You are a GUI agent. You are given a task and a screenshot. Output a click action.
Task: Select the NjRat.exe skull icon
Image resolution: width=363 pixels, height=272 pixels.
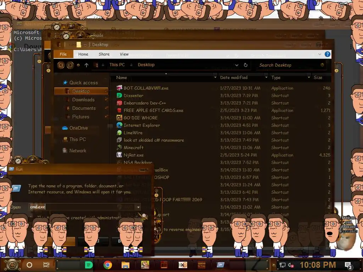click(x=119, y=155)
